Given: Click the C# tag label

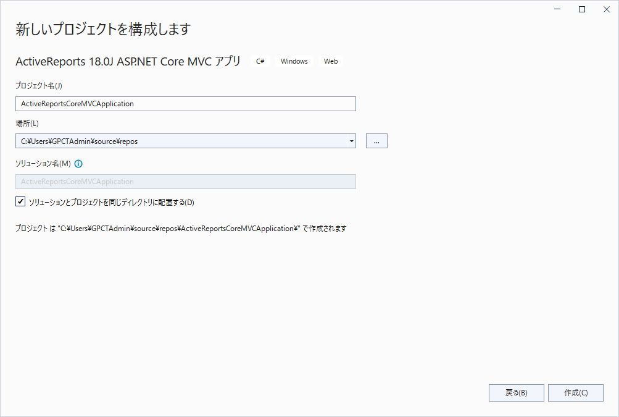Looking at the screenshot, I should pos(260,61).
